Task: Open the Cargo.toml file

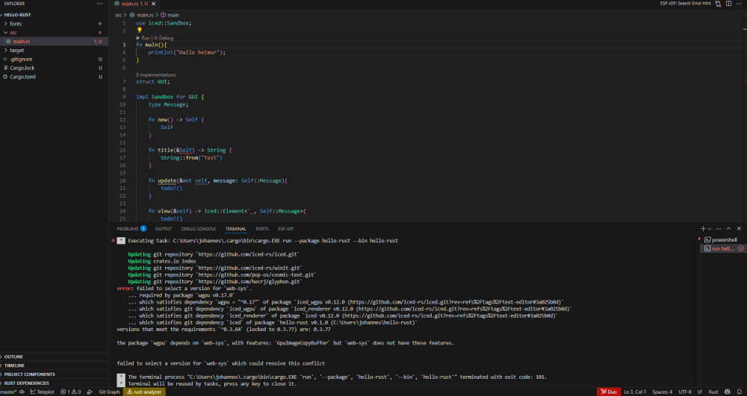Action: 22,77
